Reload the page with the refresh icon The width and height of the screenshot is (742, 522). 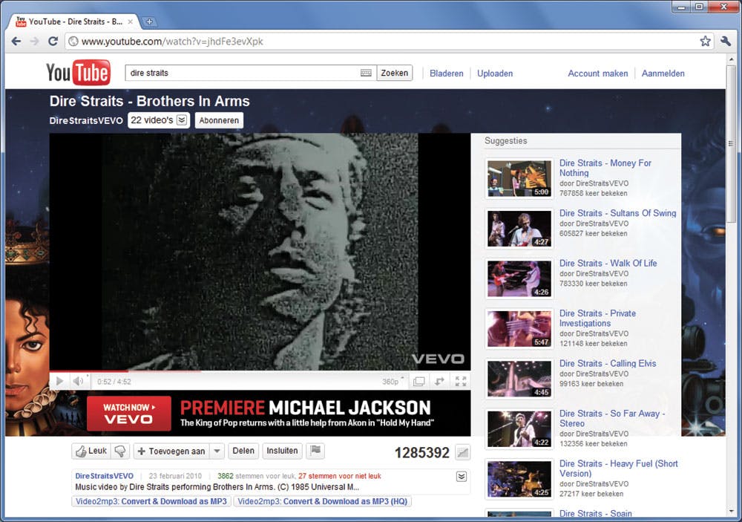[x=53, y=42]
